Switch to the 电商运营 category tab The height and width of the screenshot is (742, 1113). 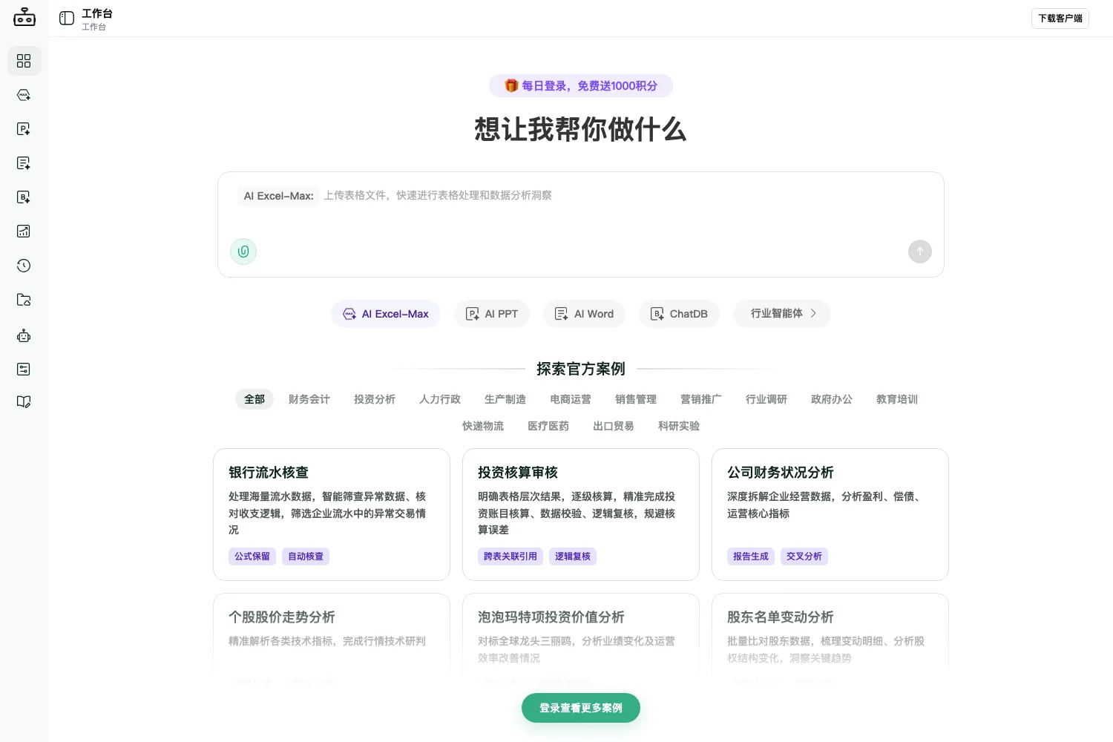(x=571, y=399)
